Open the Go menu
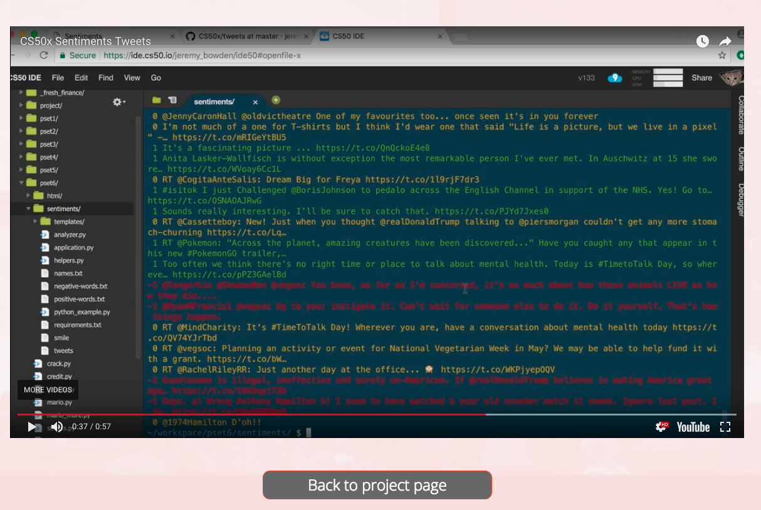This screenshot has width=761, height=510. (156, 78)
